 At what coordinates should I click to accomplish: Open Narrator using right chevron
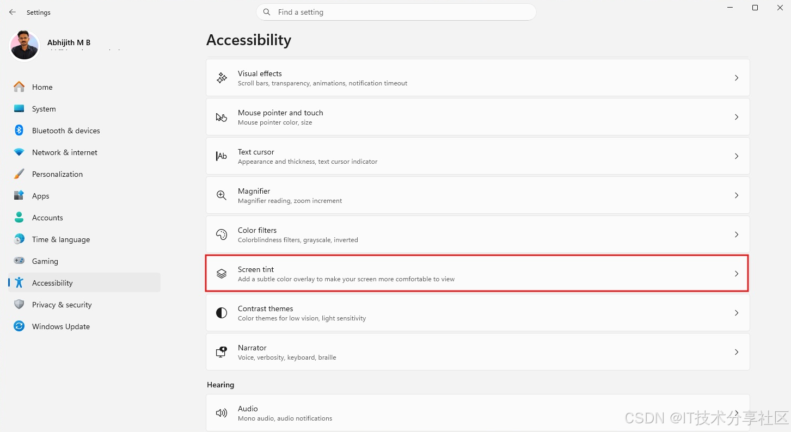(x=737, y=352)
